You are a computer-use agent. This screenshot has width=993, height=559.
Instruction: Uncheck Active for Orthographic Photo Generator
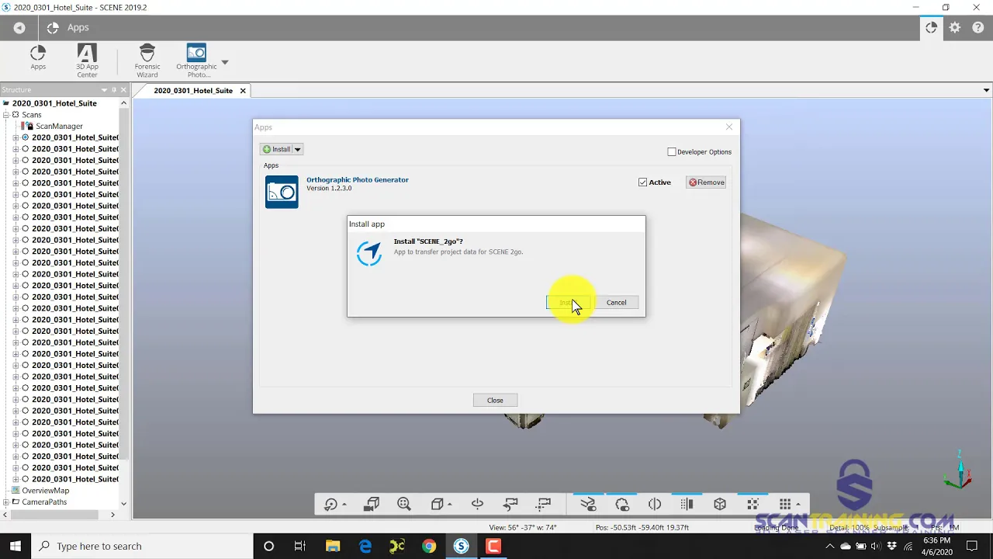(642, 182)
